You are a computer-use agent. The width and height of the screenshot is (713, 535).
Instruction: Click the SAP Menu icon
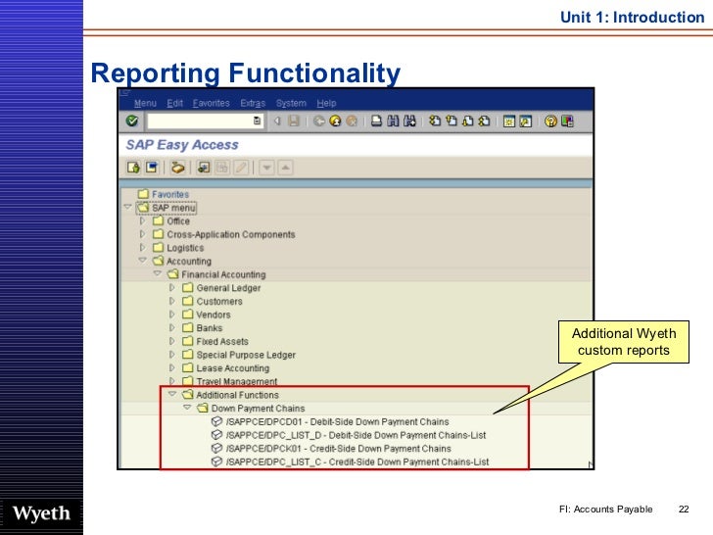(x=152, y=168)
